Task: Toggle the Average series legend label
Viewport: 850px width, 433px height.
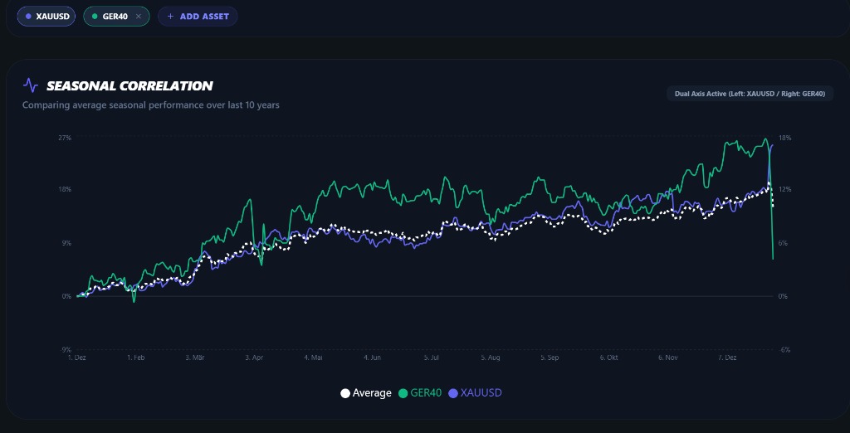Action: [x=371, y=393]
